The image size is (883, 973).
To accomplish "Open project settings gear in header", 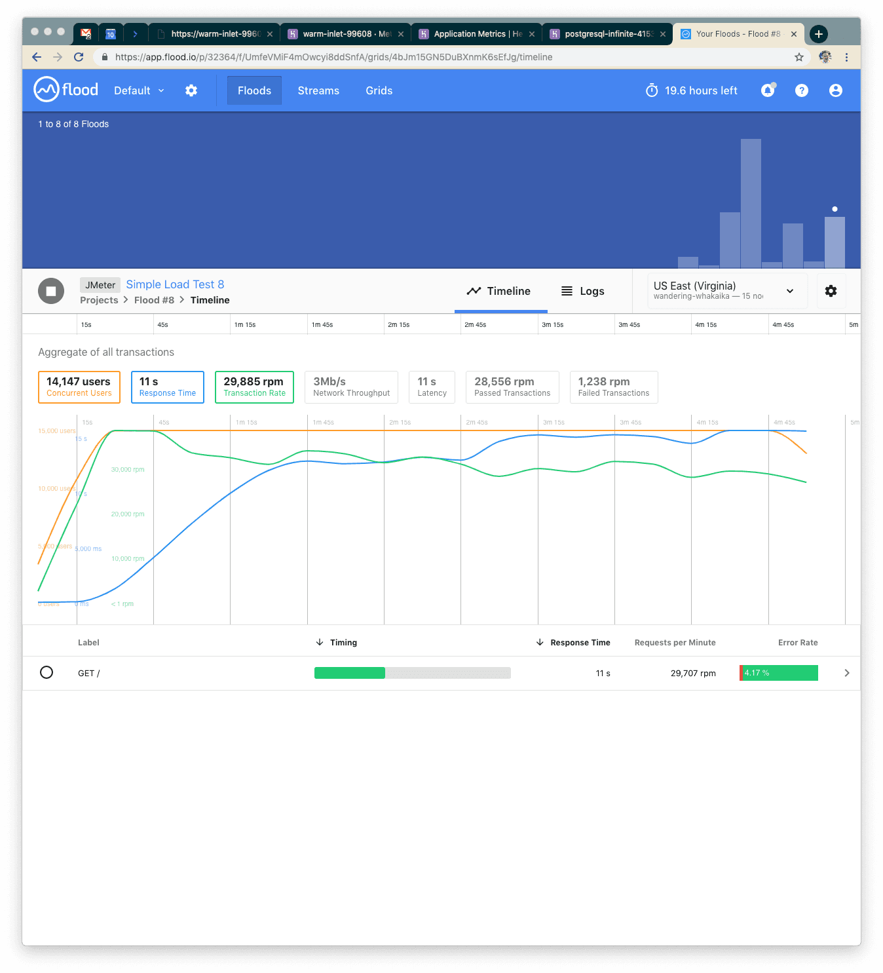I will [191, 90].
